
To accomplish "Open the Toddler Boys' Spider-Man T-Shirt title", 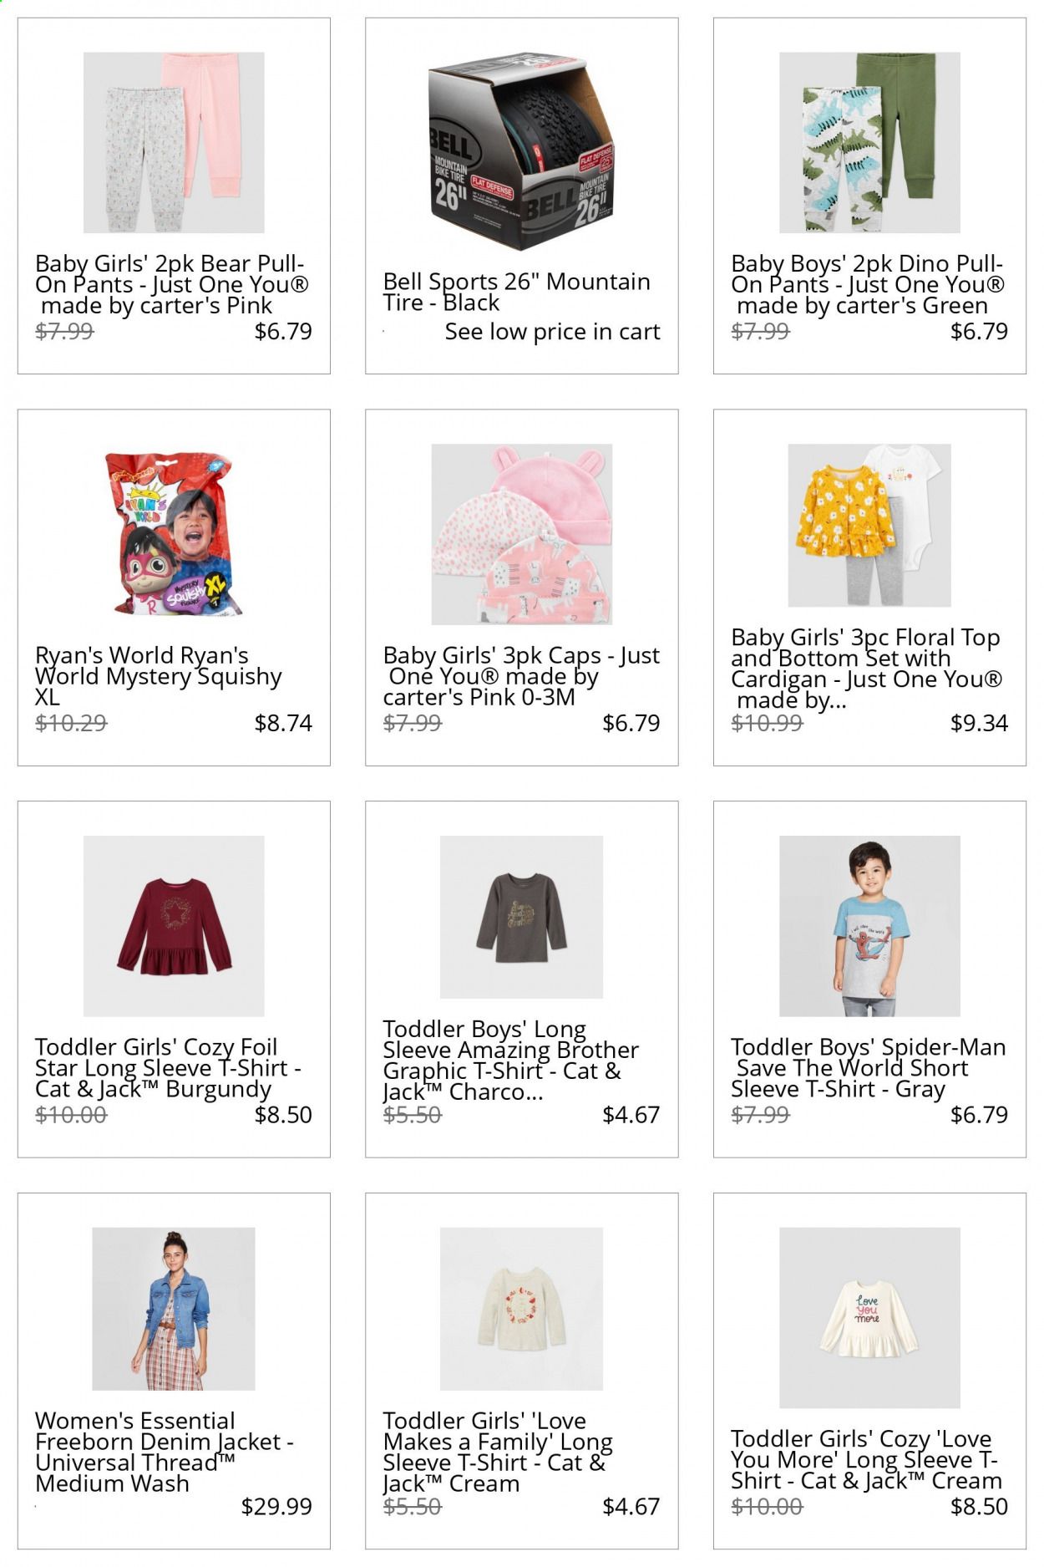I will click(868, 1068).
